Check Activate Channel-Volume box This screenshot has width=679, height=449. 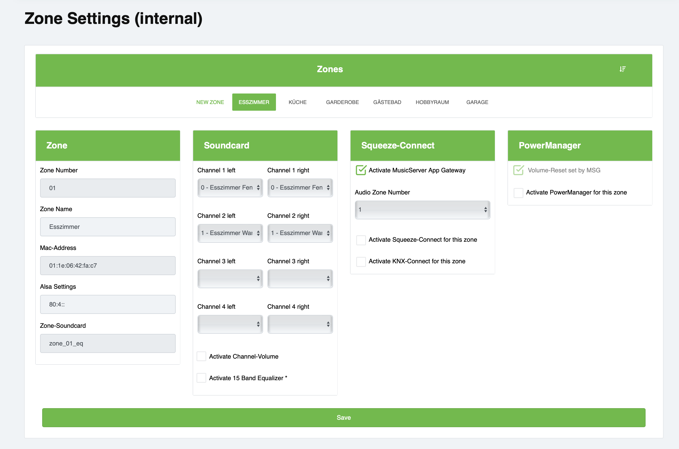point(201,357)
